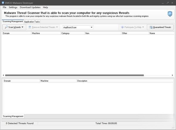Image resolution: width=176 pixels, height=130 pixels.
Task: Select the bottom Scanning Management tab
Action: [x=13, y=116]
